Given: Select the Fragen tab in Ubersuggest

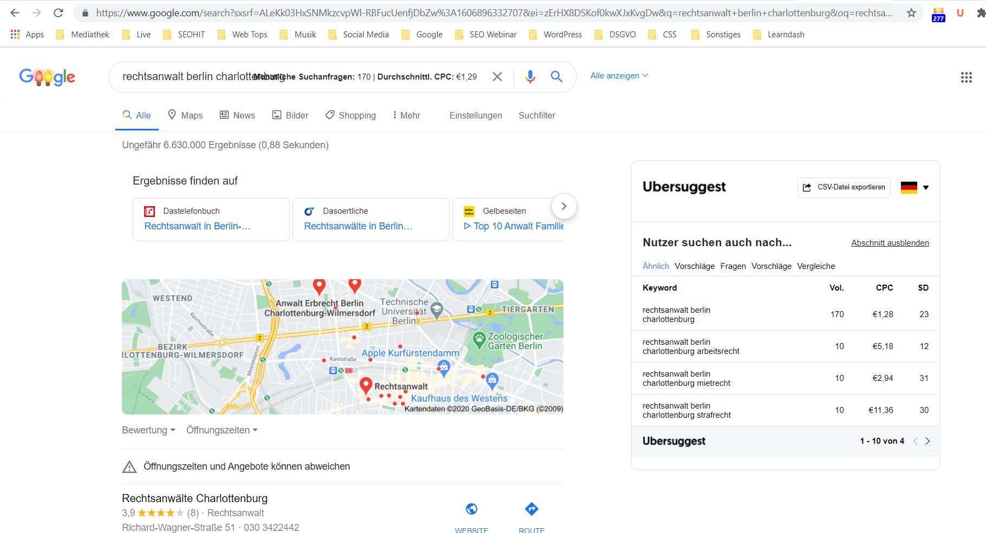Looking at the screenshot, I should (732, 266).
